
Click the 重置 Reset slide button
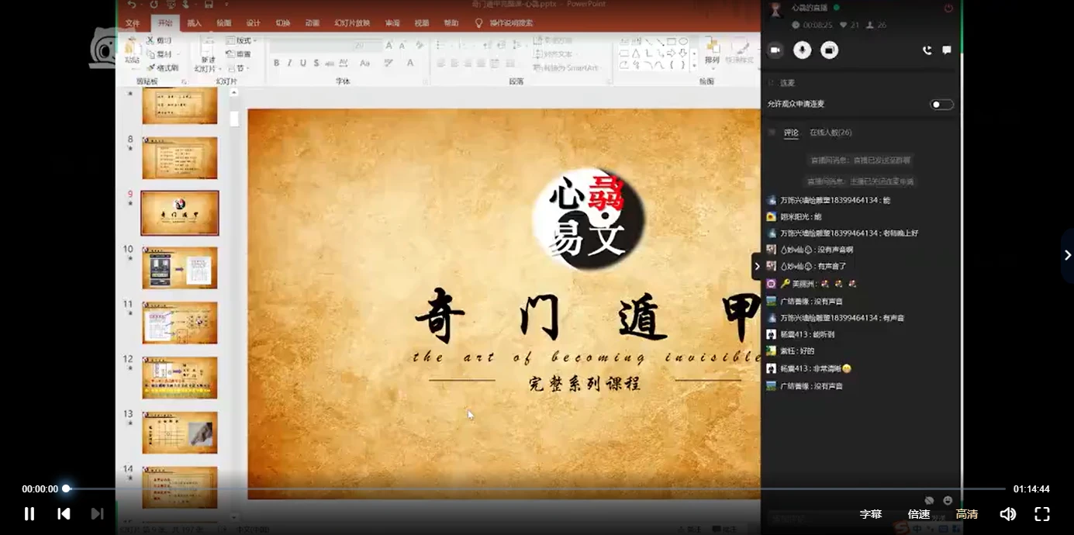239,54
